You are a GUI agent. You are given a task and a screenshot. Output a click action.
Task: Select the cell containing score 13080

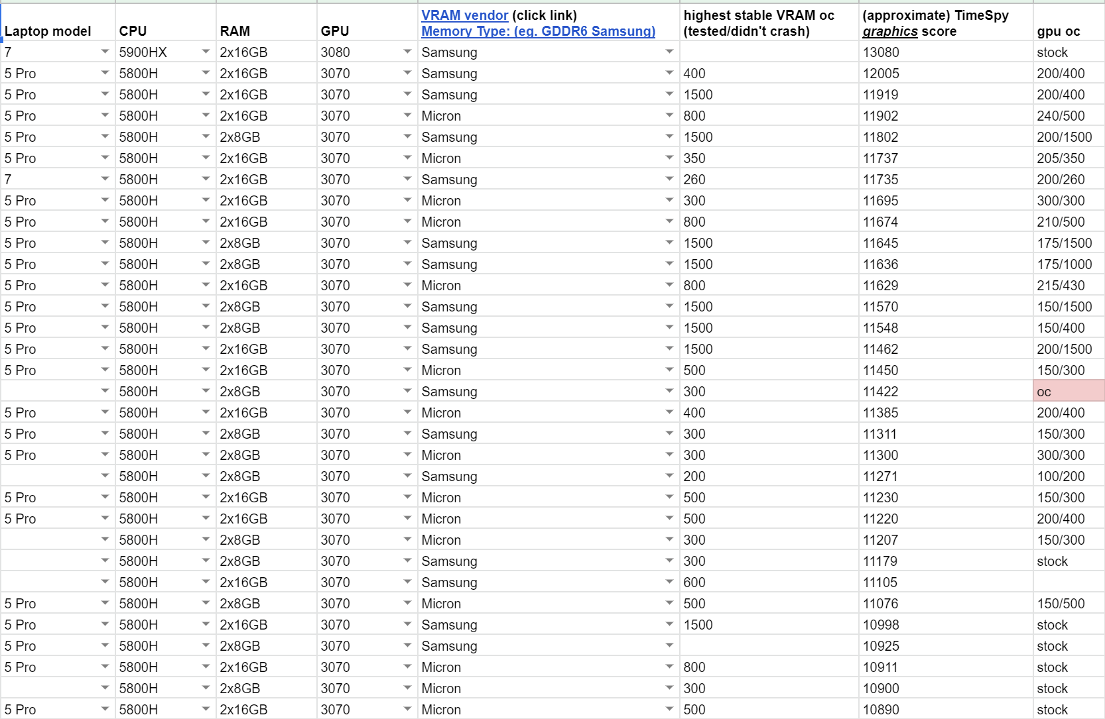tap(882, 52)
